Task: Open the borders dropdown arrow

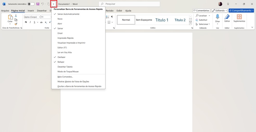Action: coord(112,22)
